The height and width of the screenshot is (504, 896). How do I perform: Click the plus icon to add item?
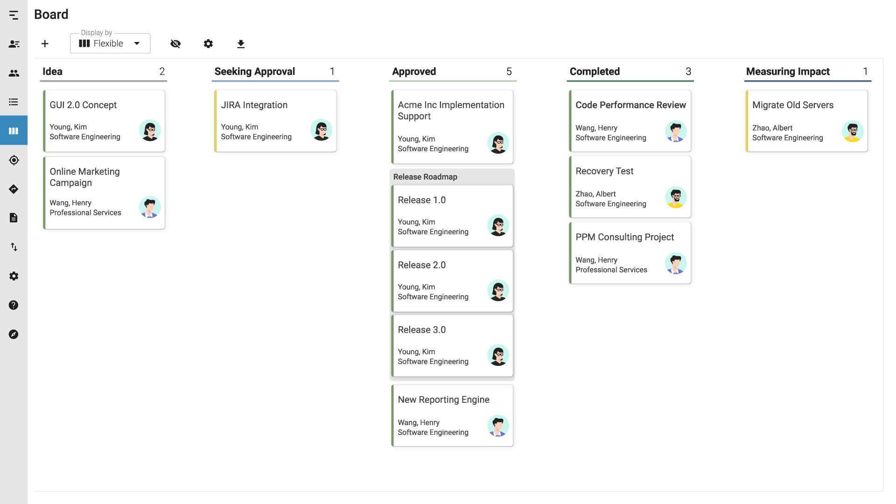click(45, 44)
